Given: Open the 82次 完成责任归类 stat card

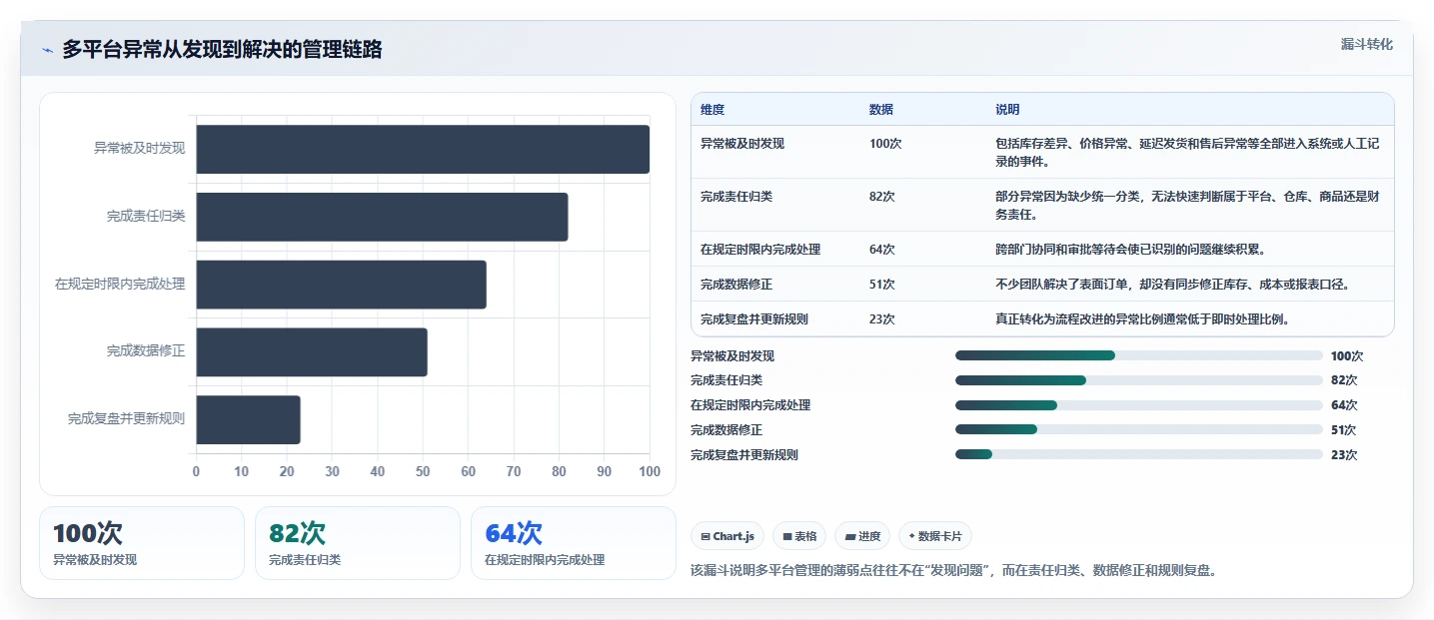Looking at the screenshot, I should [x=358, y=543].
